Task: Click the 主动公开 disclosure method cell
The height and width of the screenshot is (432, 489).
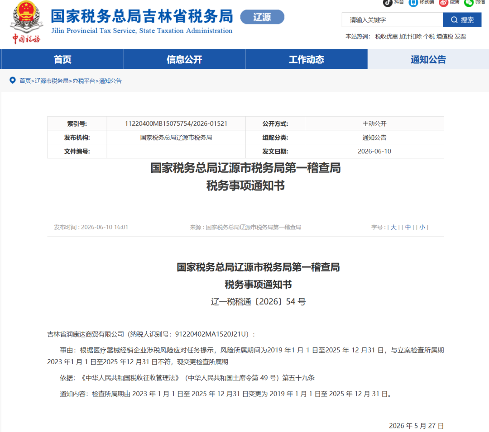Action: tap(374, 123)
